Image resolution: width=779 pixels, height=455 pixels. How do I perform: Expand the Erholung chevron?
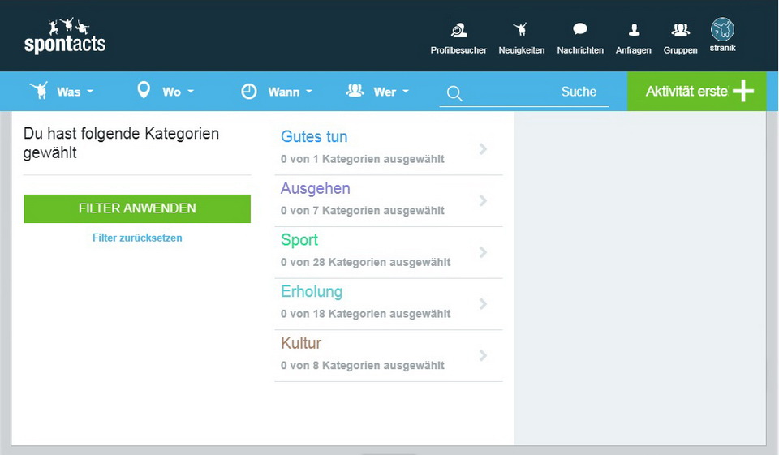click(483, 304)
